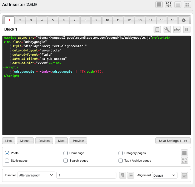Select block tab 3

coord(31,20)
